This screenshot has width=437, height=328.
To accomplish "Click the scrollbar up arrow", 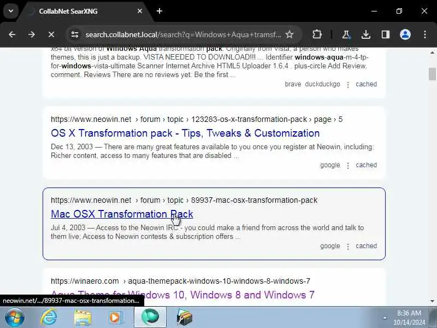I will pyautogui.click(x=432, y=52).
